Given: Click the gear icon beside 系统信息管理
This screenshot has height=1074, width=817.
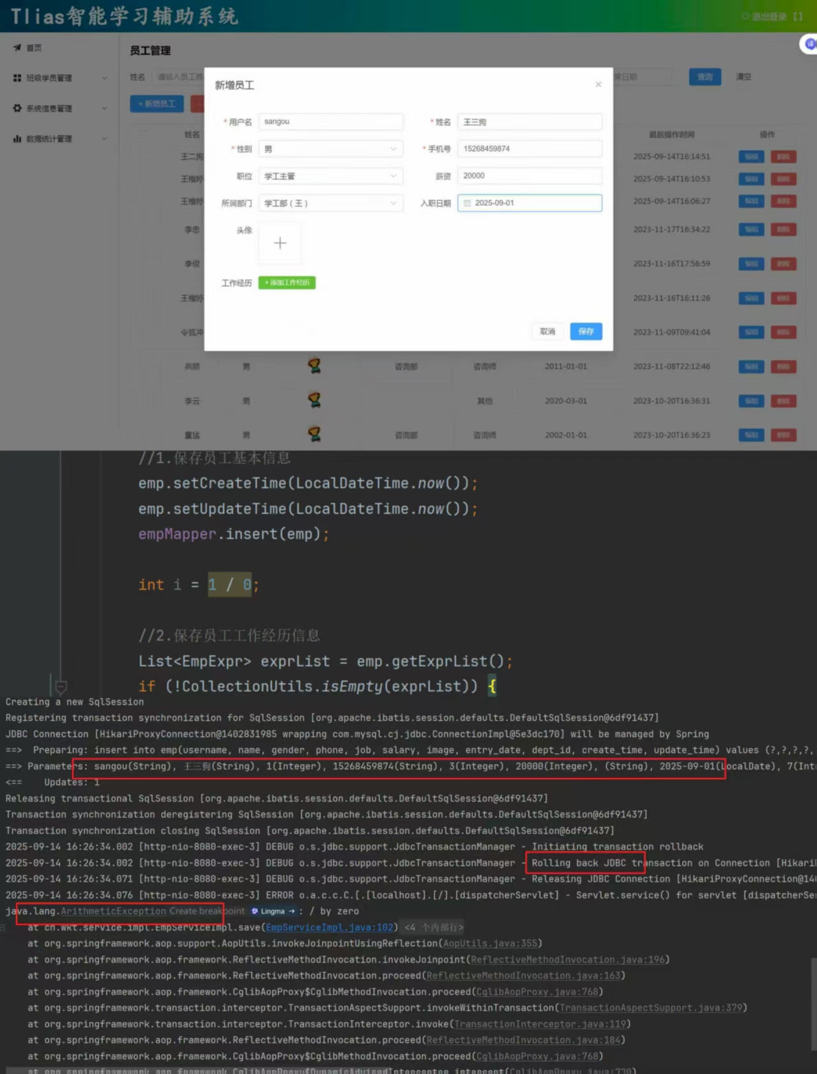Looking at the screenshot, I should pos(17,109).
